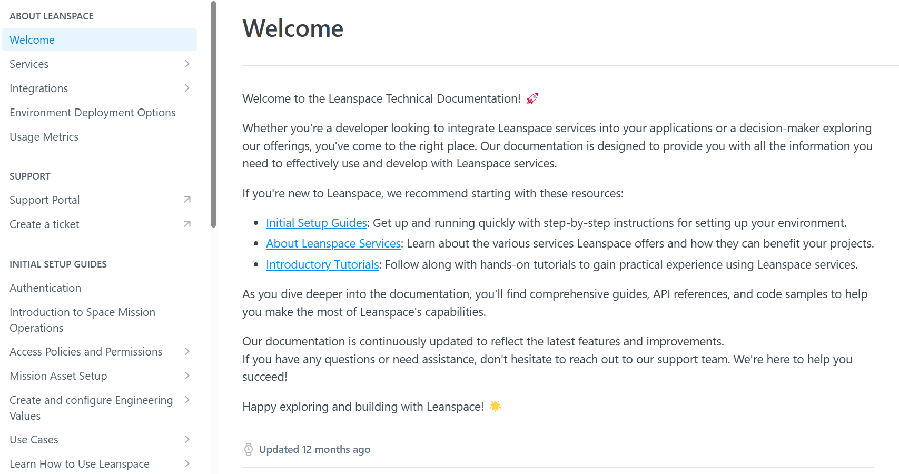Open the Support Portal link
Viewport: 899px width, 474px height.
pos(45,200)
